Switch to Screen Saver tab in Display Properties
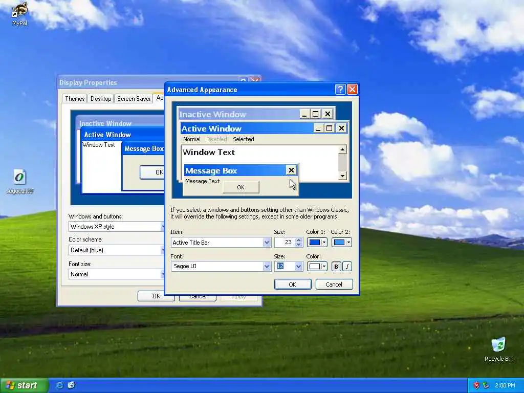Image resolution: width=524 pixels, height=393 pixels. click(134, 99)
